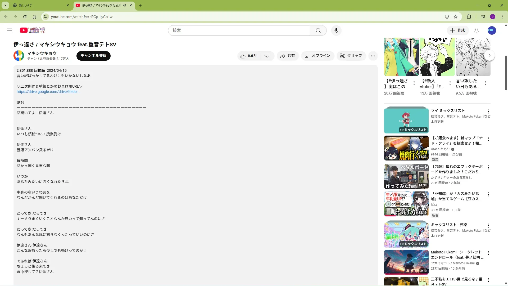The image size is (508, 286).
Task: Advance the Shorts shelf with right chevron
Action: point(489,56)
